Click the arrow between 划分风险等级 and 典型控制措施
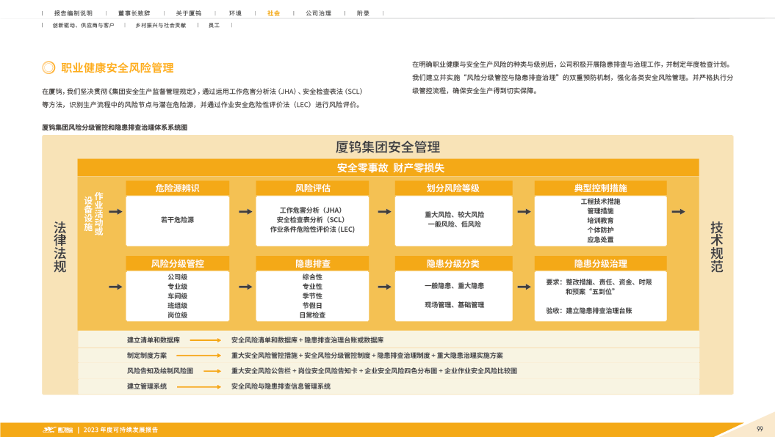Screen dimensions: 775x437 (x=524, y=212)
